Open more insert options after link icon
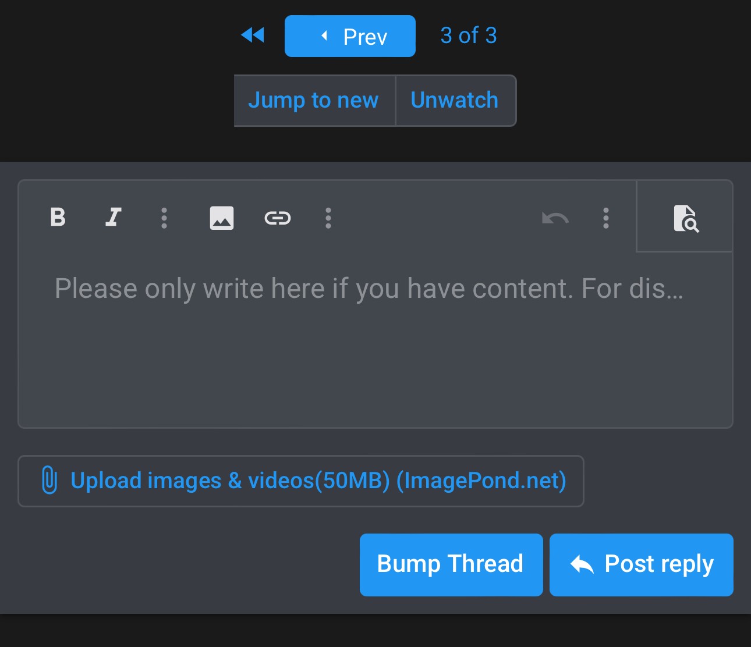The width and height of the screenshot is (751, 647). [328, 218]
